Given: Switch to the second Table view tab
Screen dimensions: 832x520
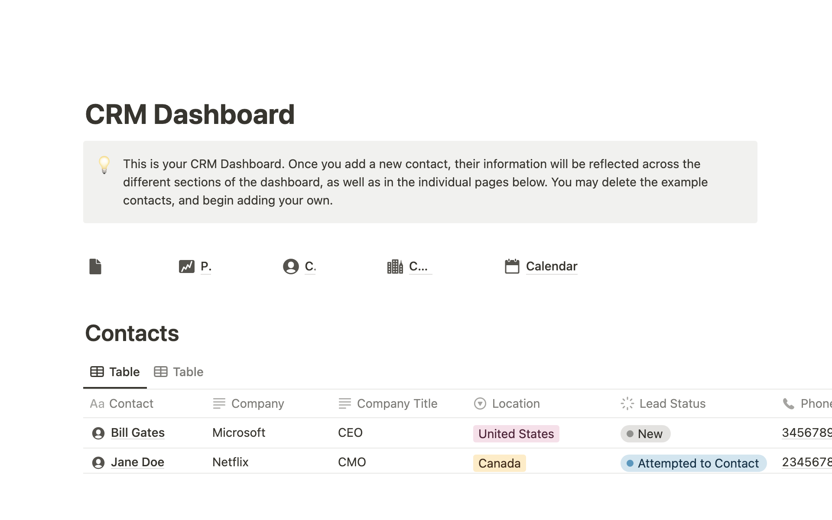Looking at the screenshot, I should [x=179, y=372].
